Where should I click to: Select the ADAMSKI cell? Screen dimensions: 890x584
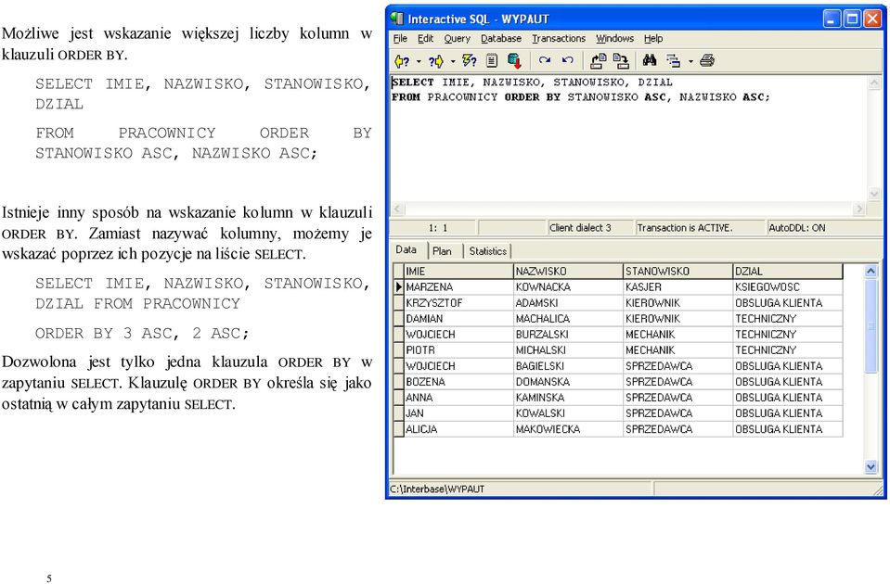[568, 303]
